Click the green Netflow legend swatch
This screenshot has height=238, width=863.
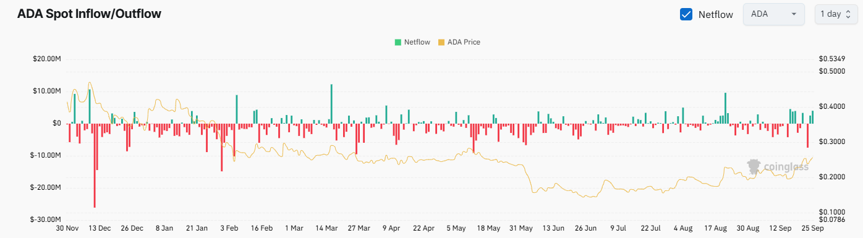tap(398, 42)
